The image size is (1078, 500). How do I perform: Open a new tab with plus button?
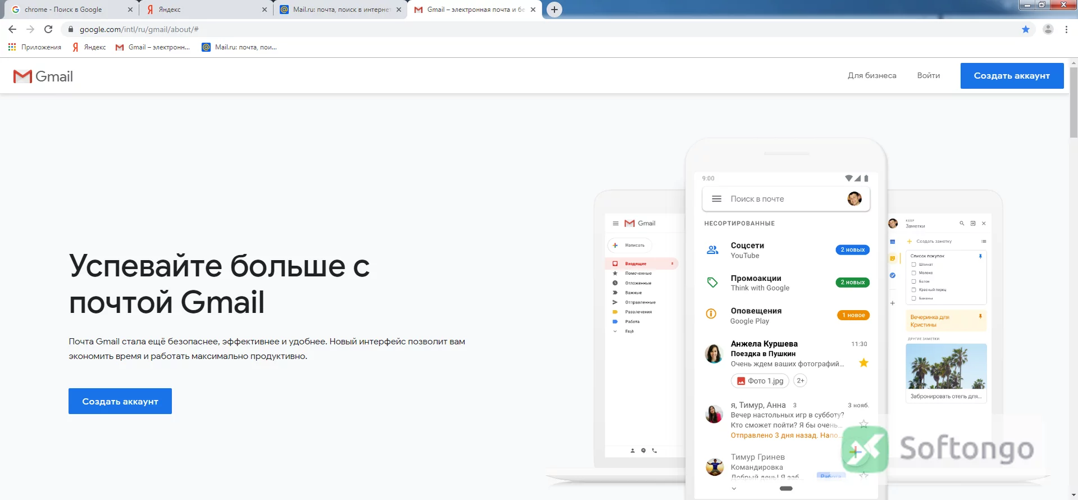[x=554, y=10]
